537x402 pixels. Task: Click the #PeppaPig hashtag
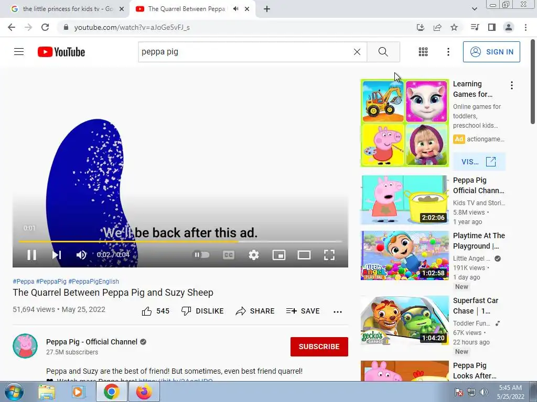51,281
